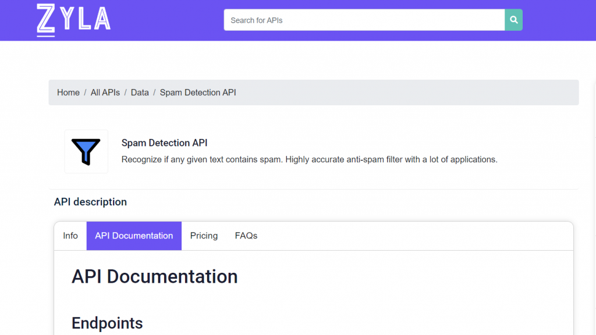Screen dimensions: 596x335
Task: Click the Zyla logo
Action: click(74, 20)
